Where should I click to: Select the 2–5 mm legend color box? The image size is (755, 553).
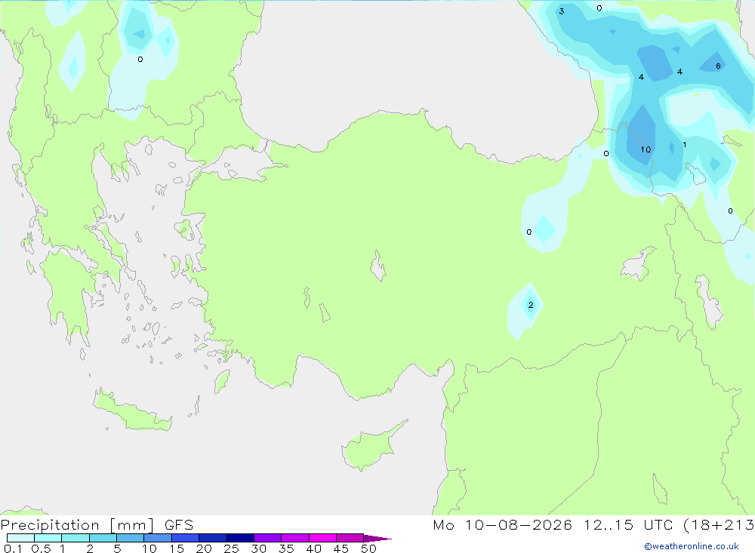pyautogui.click(x=103, y=538)
